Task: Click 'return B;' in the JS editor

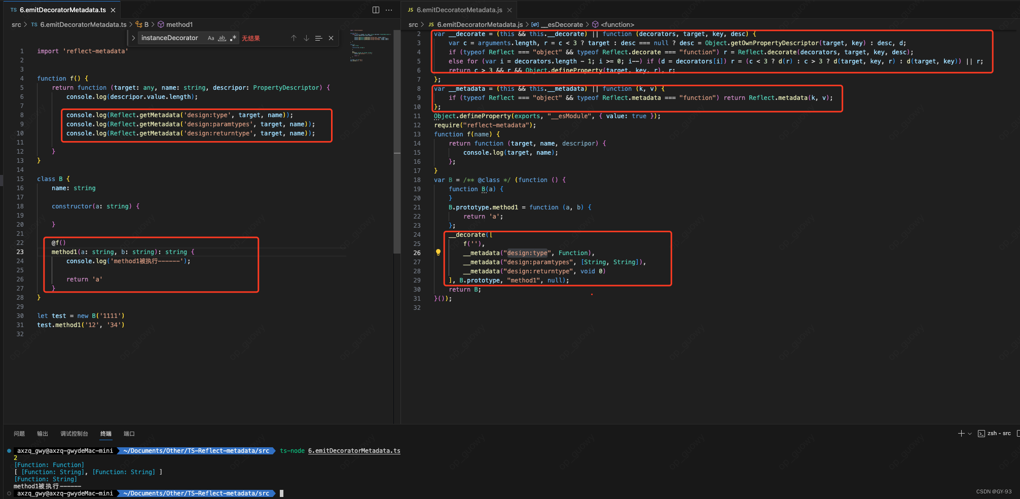Action: tap(465, 290)
